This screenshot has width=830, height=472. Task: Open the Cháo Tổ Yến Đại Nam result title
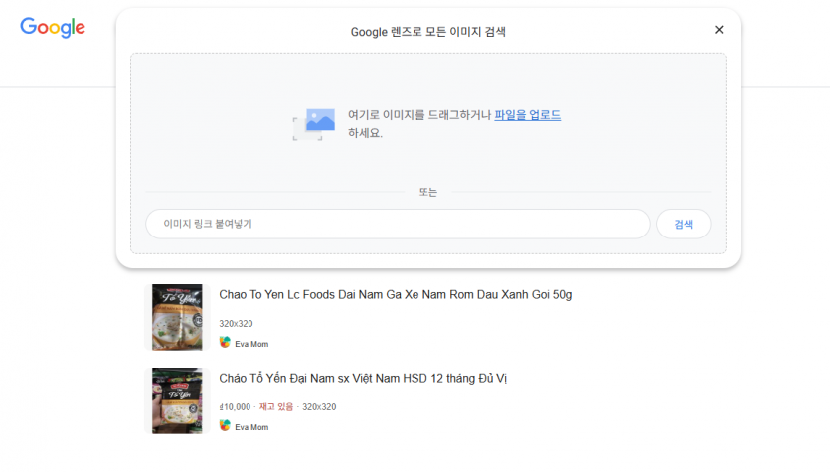click(x=363, y=379)
